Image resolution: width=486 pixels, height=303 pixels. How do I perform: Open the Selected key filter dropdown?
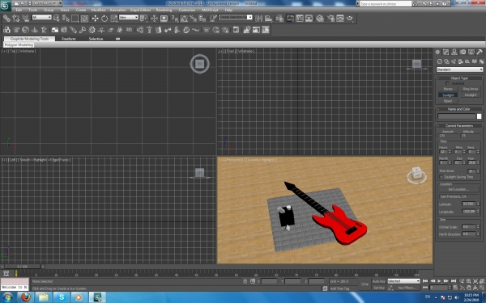click(x=404, y=281)
